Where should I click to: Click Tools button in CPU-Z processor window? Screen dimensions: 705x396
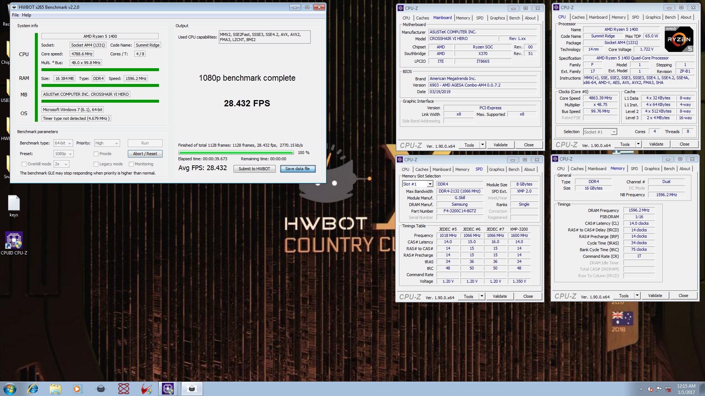click(x=625, y=144)
